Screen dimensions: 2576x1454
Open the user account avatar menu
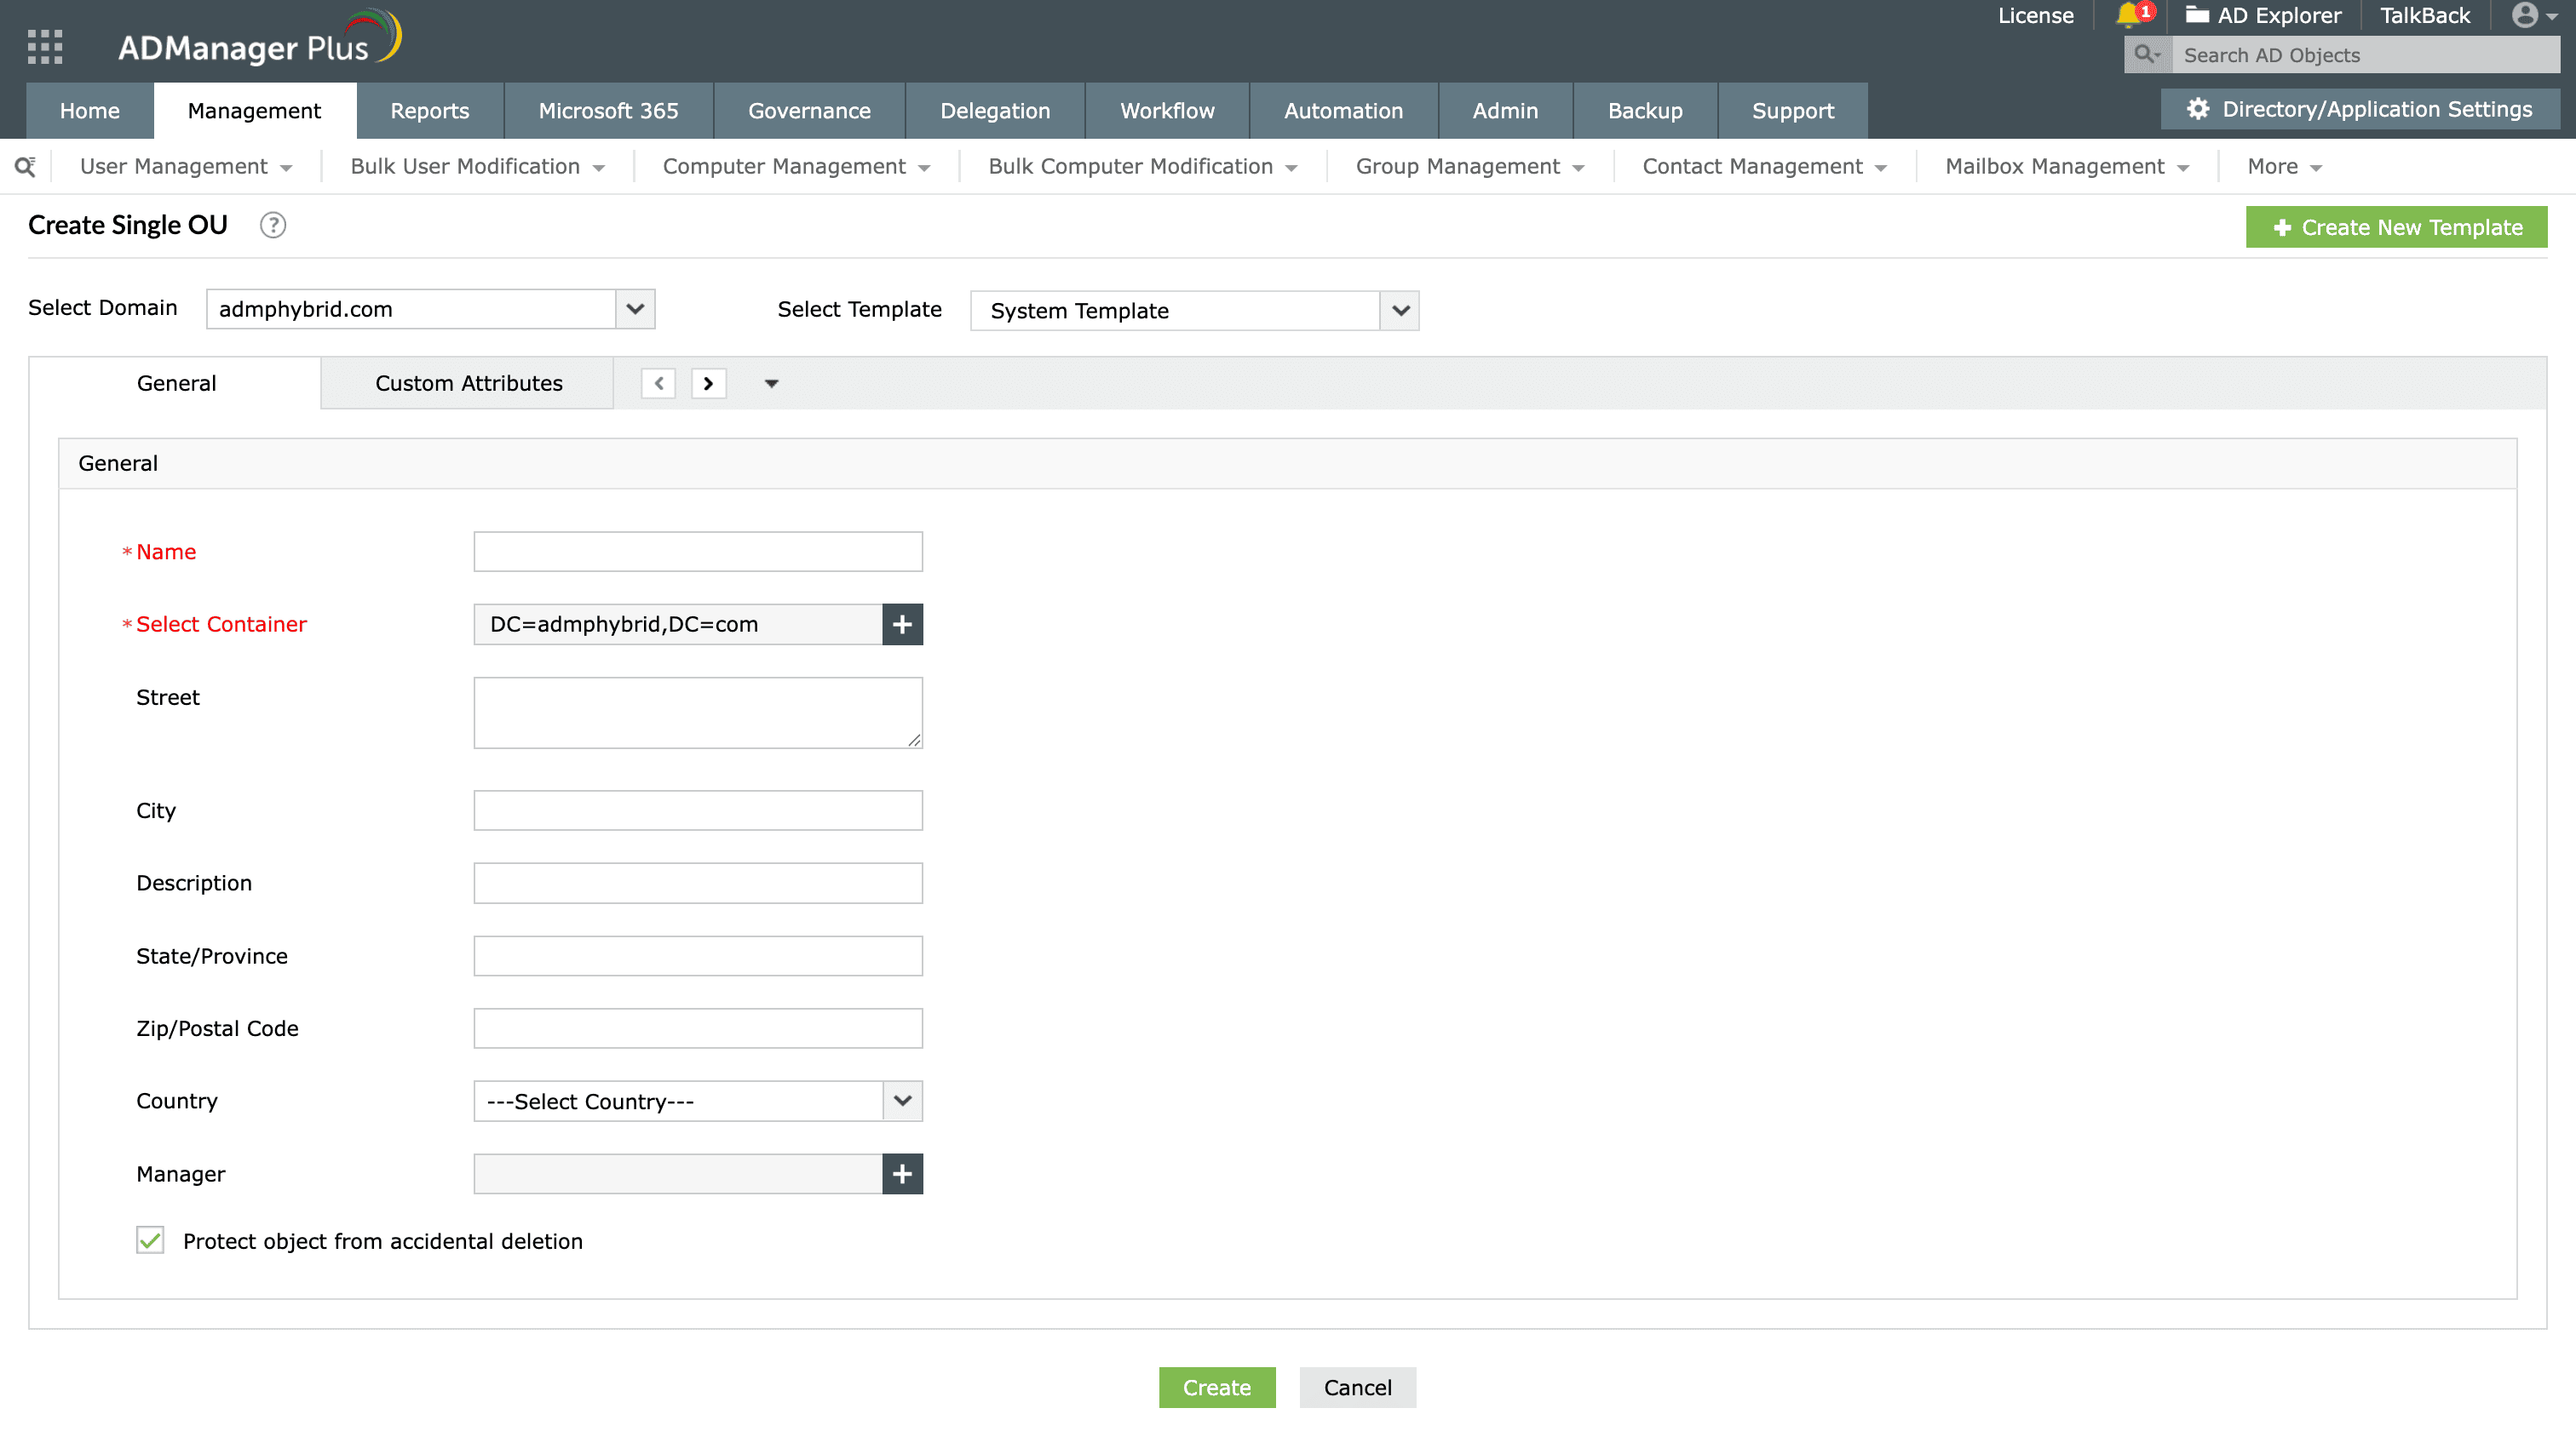[x=2534, y=15]
